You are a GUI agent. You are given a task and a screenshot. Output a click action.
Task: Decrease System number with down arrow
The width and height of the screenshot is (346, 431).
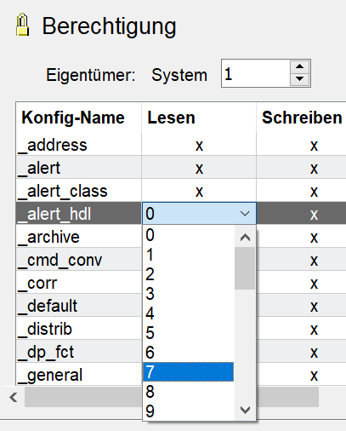tap(299, 79)
